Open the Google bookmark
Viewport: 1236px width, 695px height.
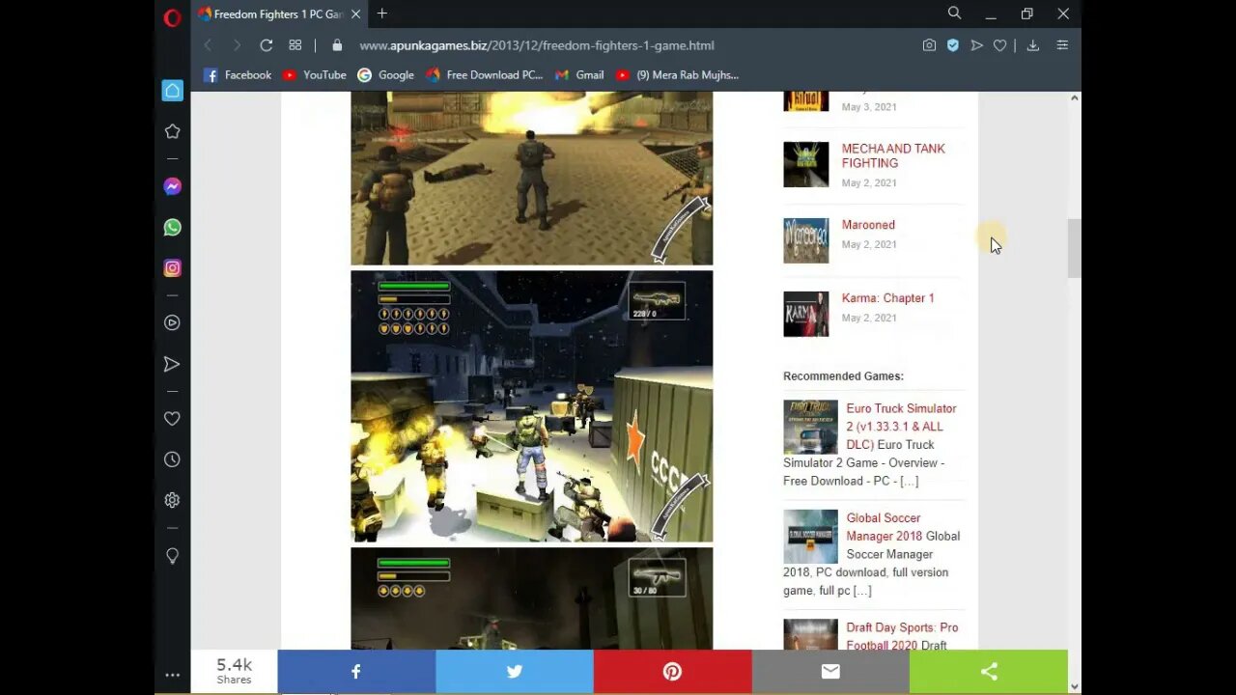click(385, 75)
